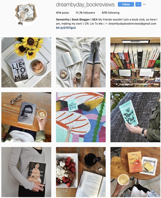Open the hand-held Shark Club book post
The height and width of the screenshot is (198, 161).
tap(135, 117)
